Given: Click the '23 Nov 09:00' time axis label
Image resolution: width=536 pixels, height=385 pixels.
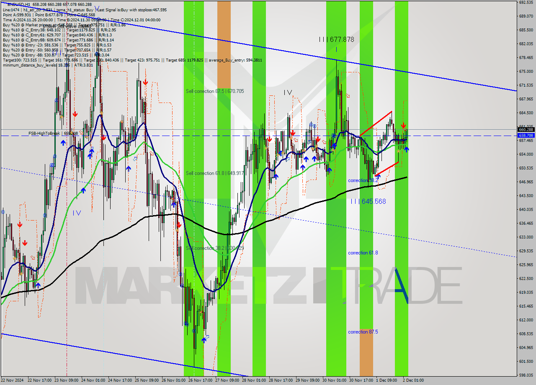Looking at the screenshot, I should 67,380.
